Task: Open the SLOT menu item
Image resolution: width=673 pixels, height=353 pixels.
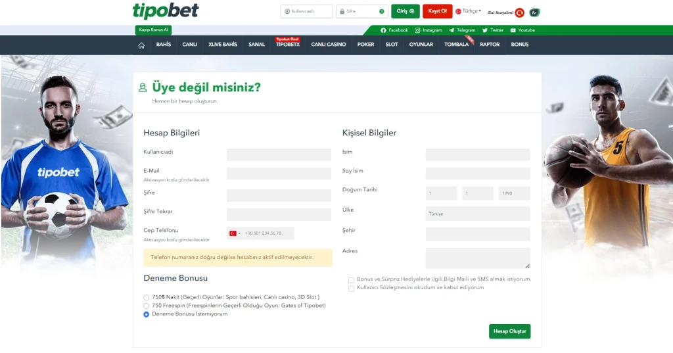Action: point(392,45)
